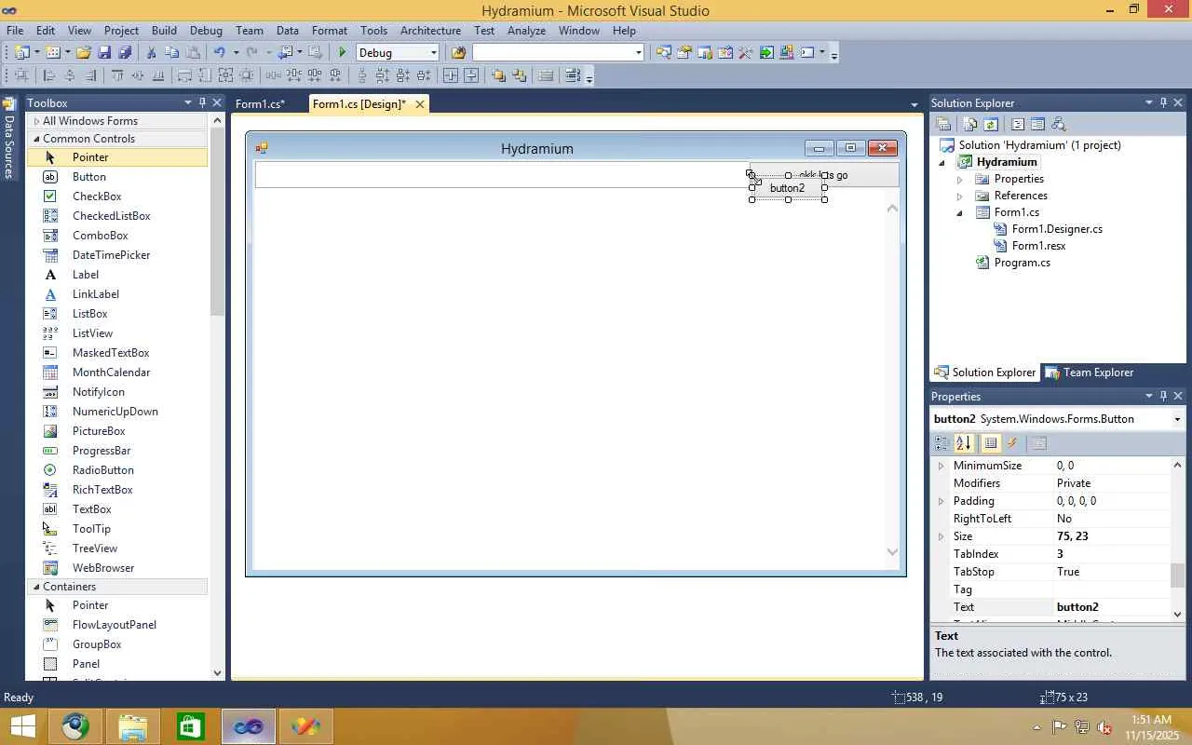Screen dimensions: 1192x745
Task: Show Events with the lightning bolt icon
Action: pyautogui.click(x=1013, y=443)
